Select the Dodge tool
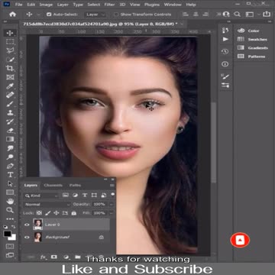The height and width of the screenshot is (275, 275). 10,157
